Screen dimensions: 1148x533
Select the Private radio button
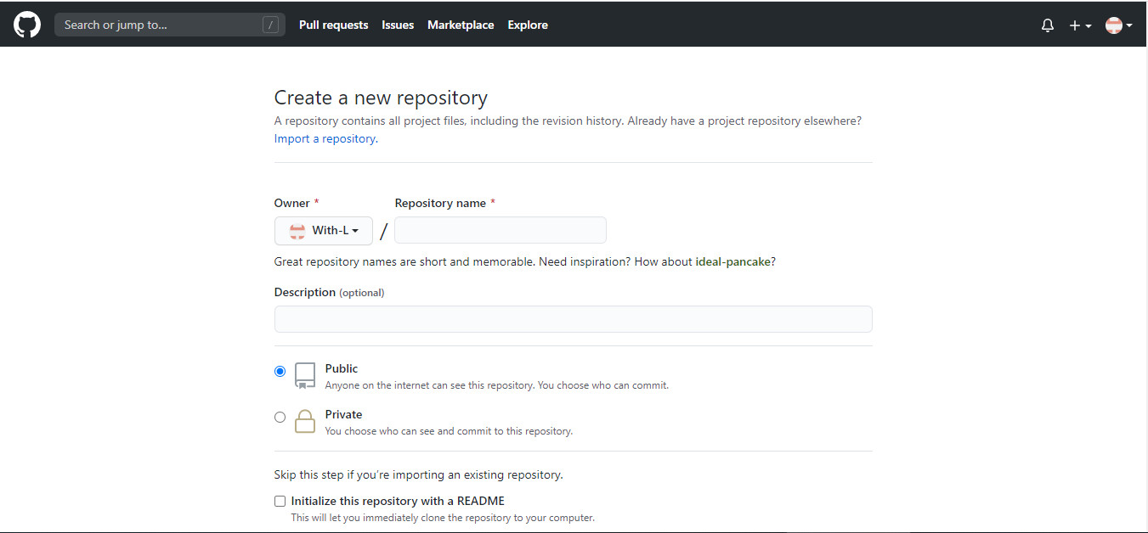pos(280,417)
